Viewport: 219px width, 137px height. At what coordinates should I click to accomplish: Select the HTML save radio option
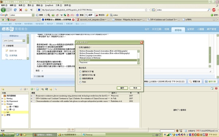click(80, 75)
